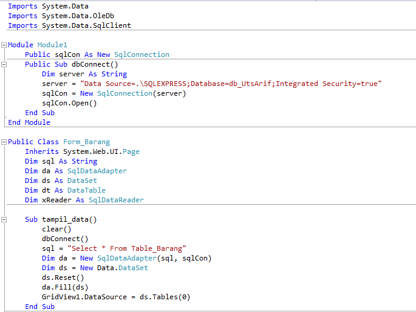Click 'SqlConnection' in the Public sqlCon declaration
Viewport: 416px width, 312px height.
tap(142, 55)
